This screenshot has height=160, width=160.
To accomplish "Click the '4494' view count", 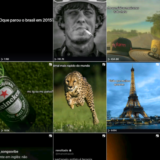I will click(x=113, y=131).
